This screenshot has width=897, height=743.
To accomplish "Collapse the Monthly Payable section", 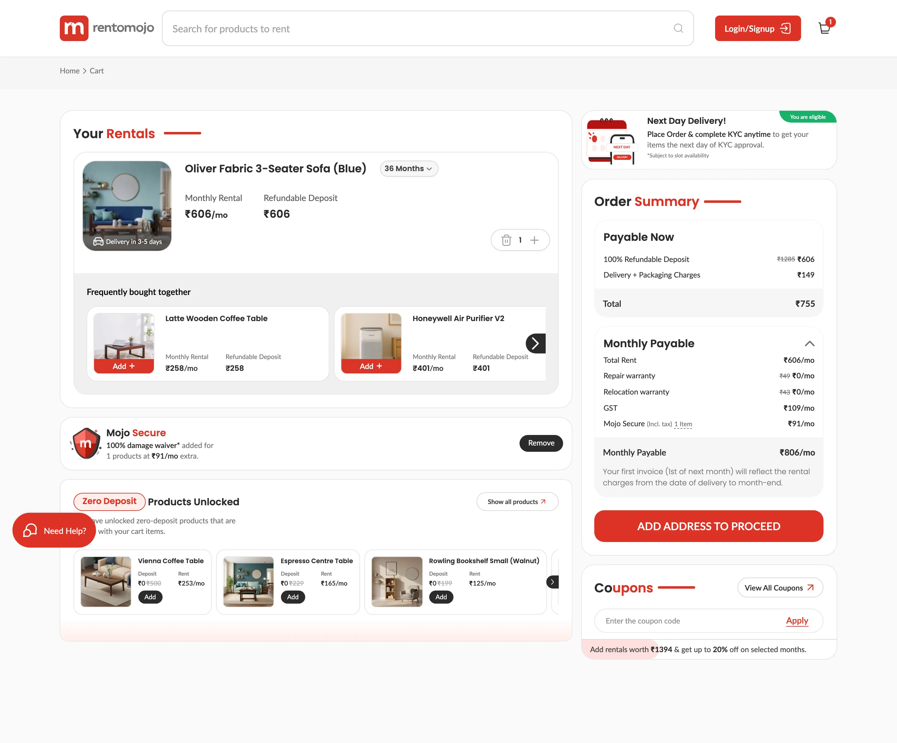I will click(809, 343).
